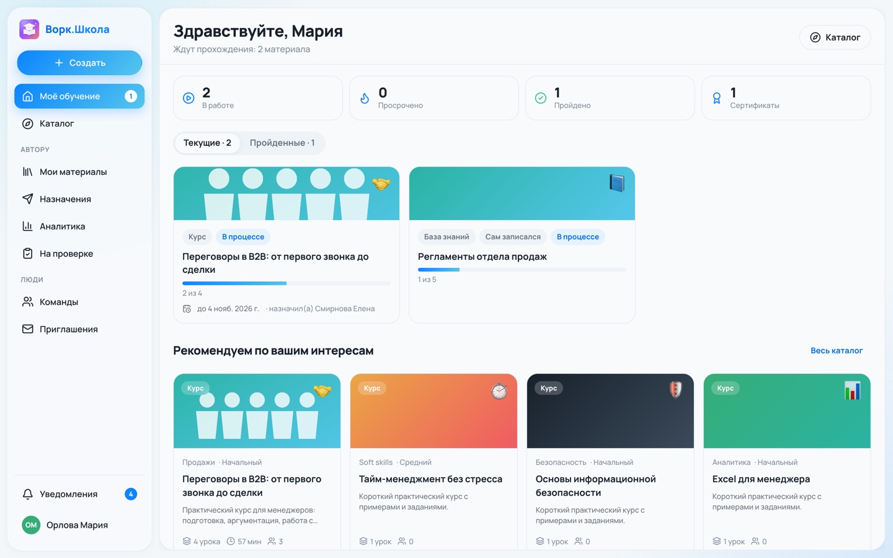Open the Весь каталог link
The image size is (893, 558).
(837, 350)
